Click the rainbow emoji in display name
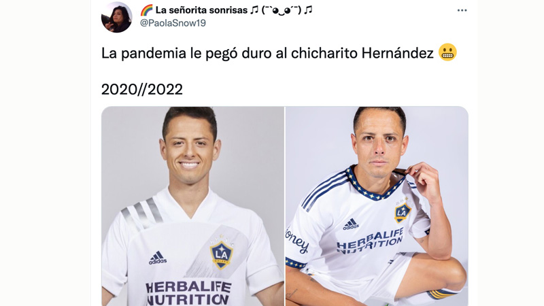The height and width of the screenshot is (306, 544). (146, 10)
